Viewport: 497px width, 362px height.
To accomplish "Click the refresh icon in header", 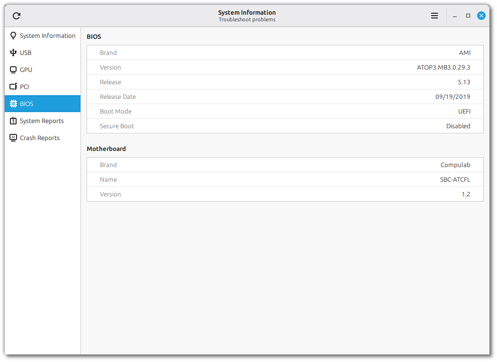I will tap(17, 16).
